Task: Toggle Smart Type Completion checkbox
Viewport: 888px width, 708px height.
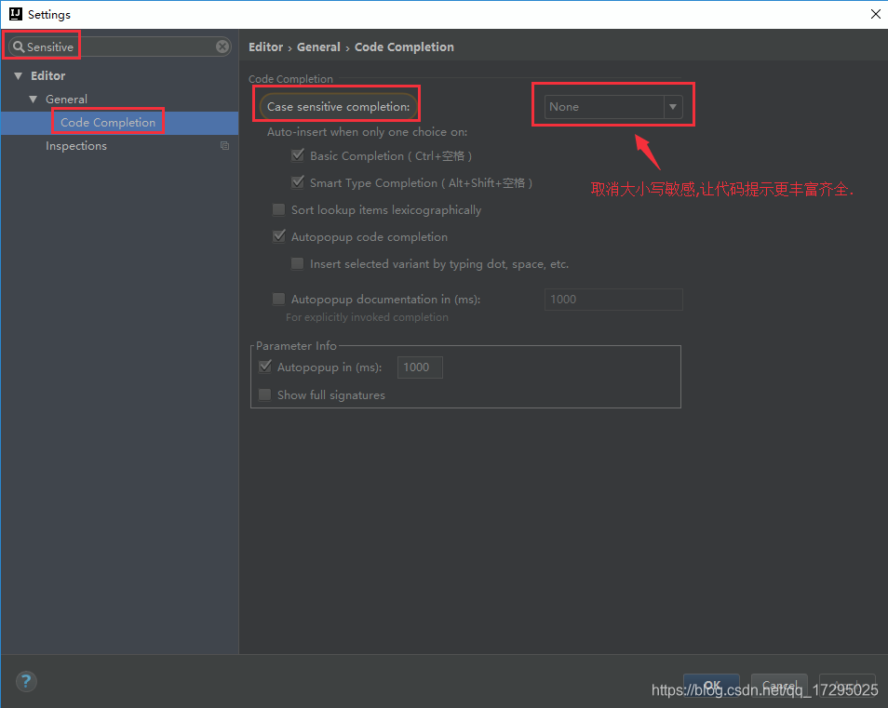Action: [297, 182]
